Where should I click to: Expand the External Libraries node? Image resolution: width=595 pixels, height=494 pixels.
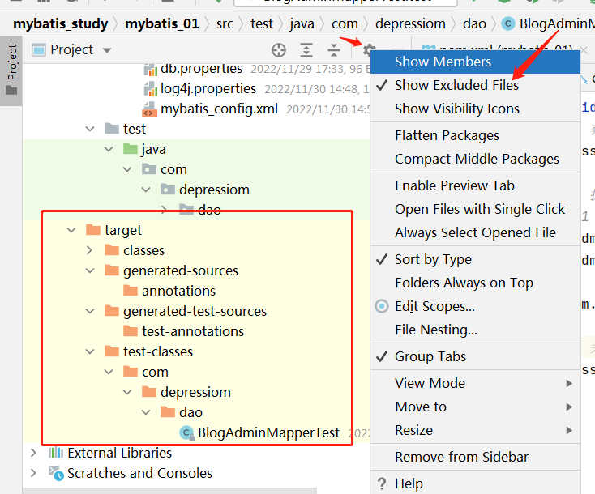click(x=33, y=453)
